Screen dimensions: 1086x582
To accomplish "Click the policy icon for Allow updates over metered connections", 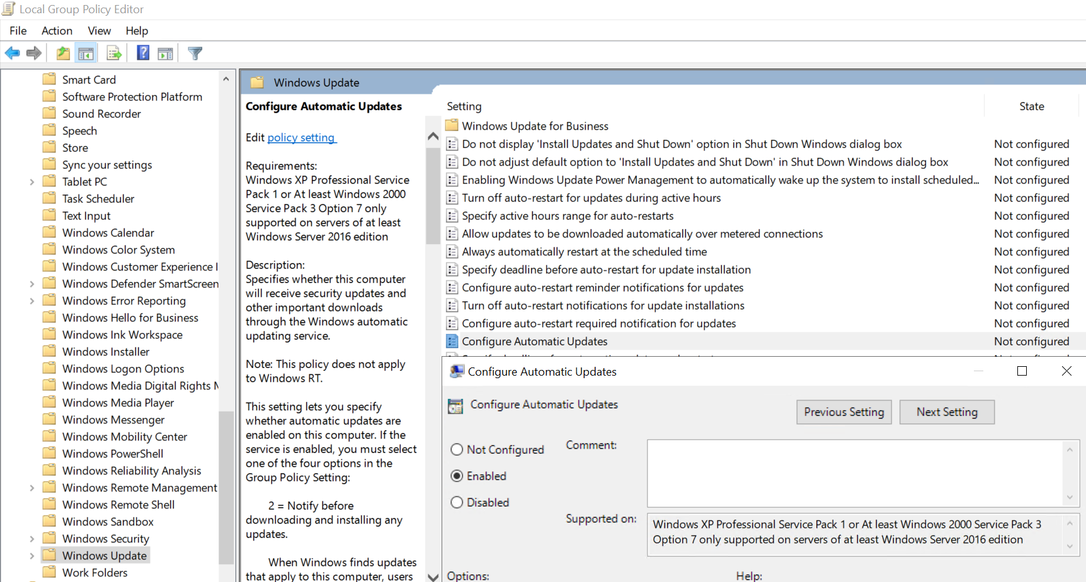I will tap(452, 233).
